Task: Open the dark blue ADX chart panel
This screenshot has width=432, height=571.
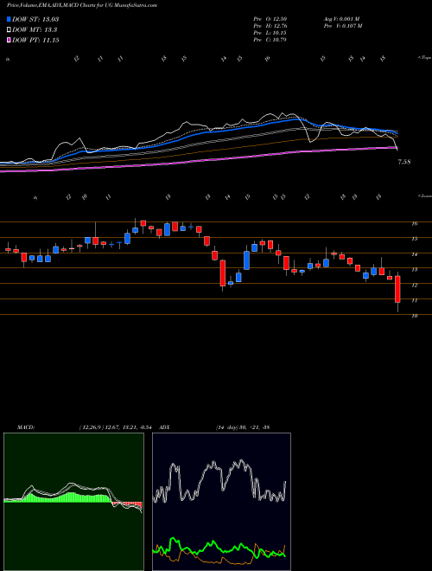Action: (x=221, y=502)
